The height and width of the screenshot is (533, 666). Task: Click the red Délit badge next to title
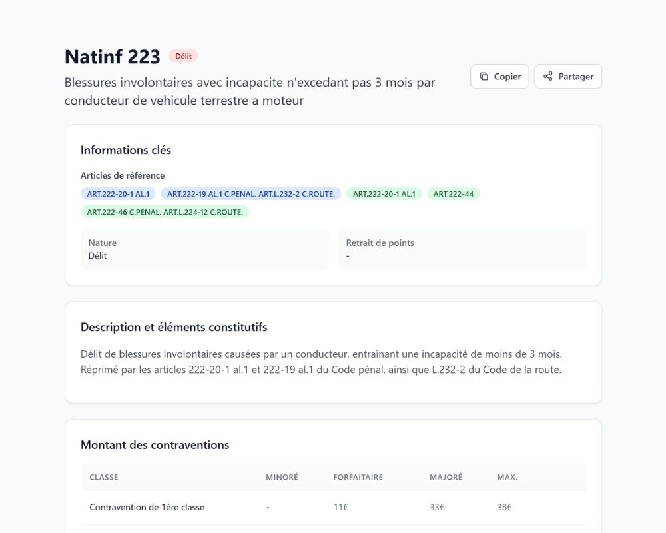[x=183, y=56]
